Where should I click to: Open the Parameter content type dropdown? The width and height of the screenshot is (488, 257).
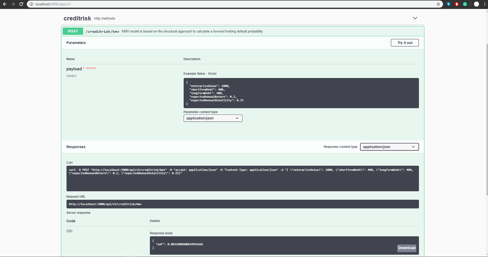(x=213, y=118)
